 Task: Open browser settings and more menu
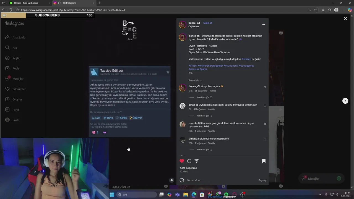[x=343, y=10]
